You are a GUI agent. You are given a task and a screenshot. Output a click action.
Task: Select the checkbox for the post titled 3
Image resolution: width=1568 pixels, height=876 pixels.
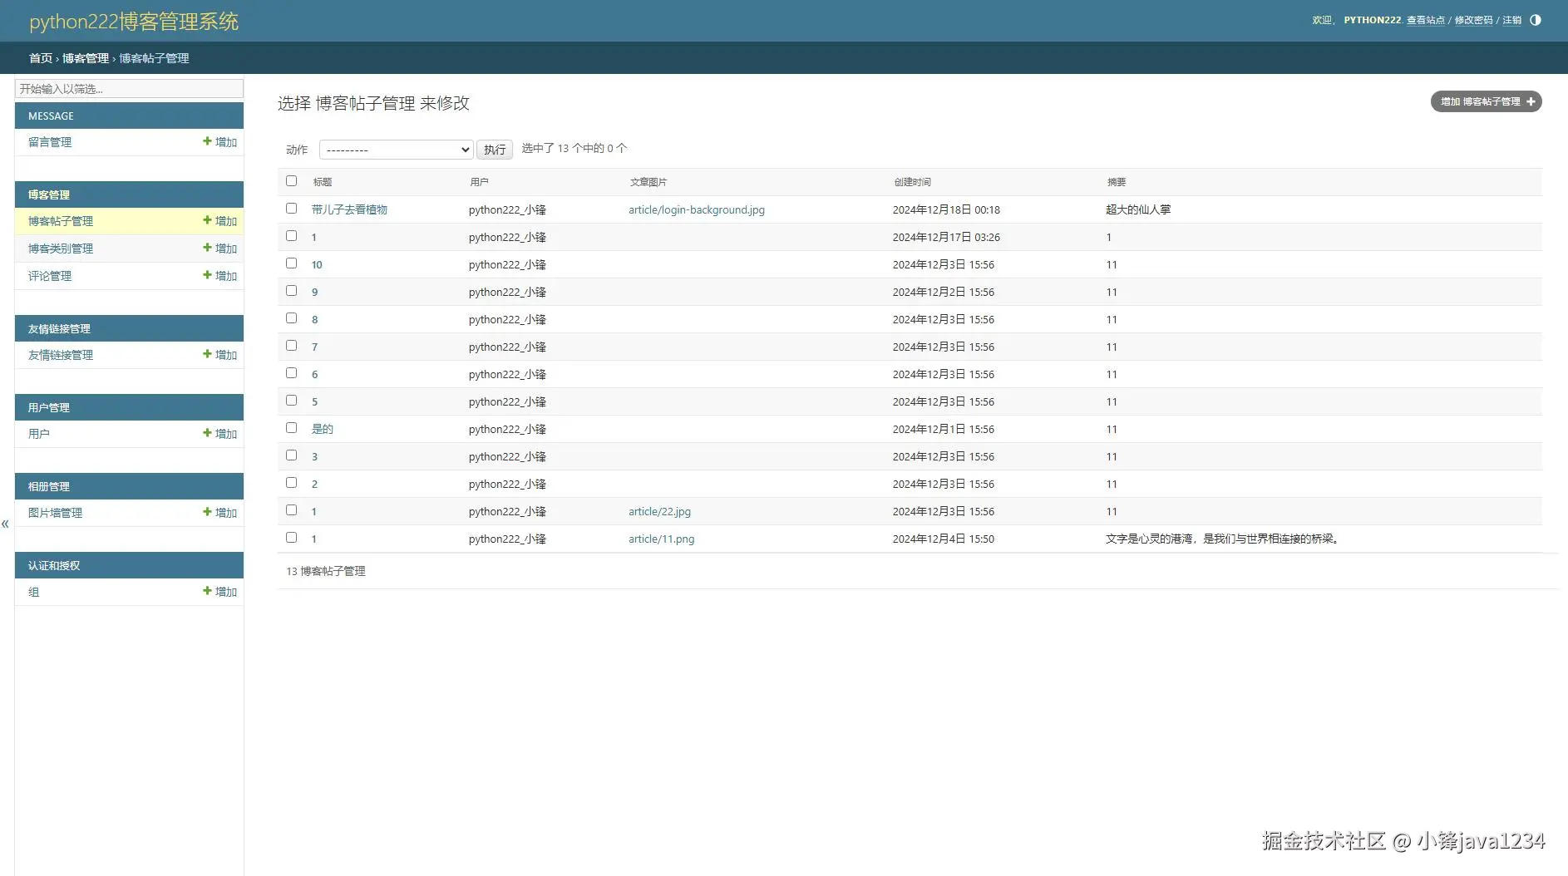coord(291,455)
